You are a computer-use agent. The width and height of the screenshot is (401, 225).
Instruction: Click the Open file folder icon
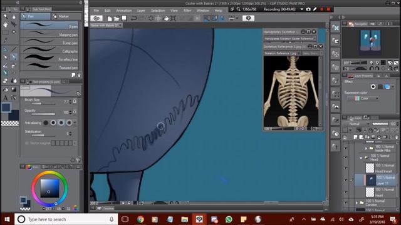[117, 18]
